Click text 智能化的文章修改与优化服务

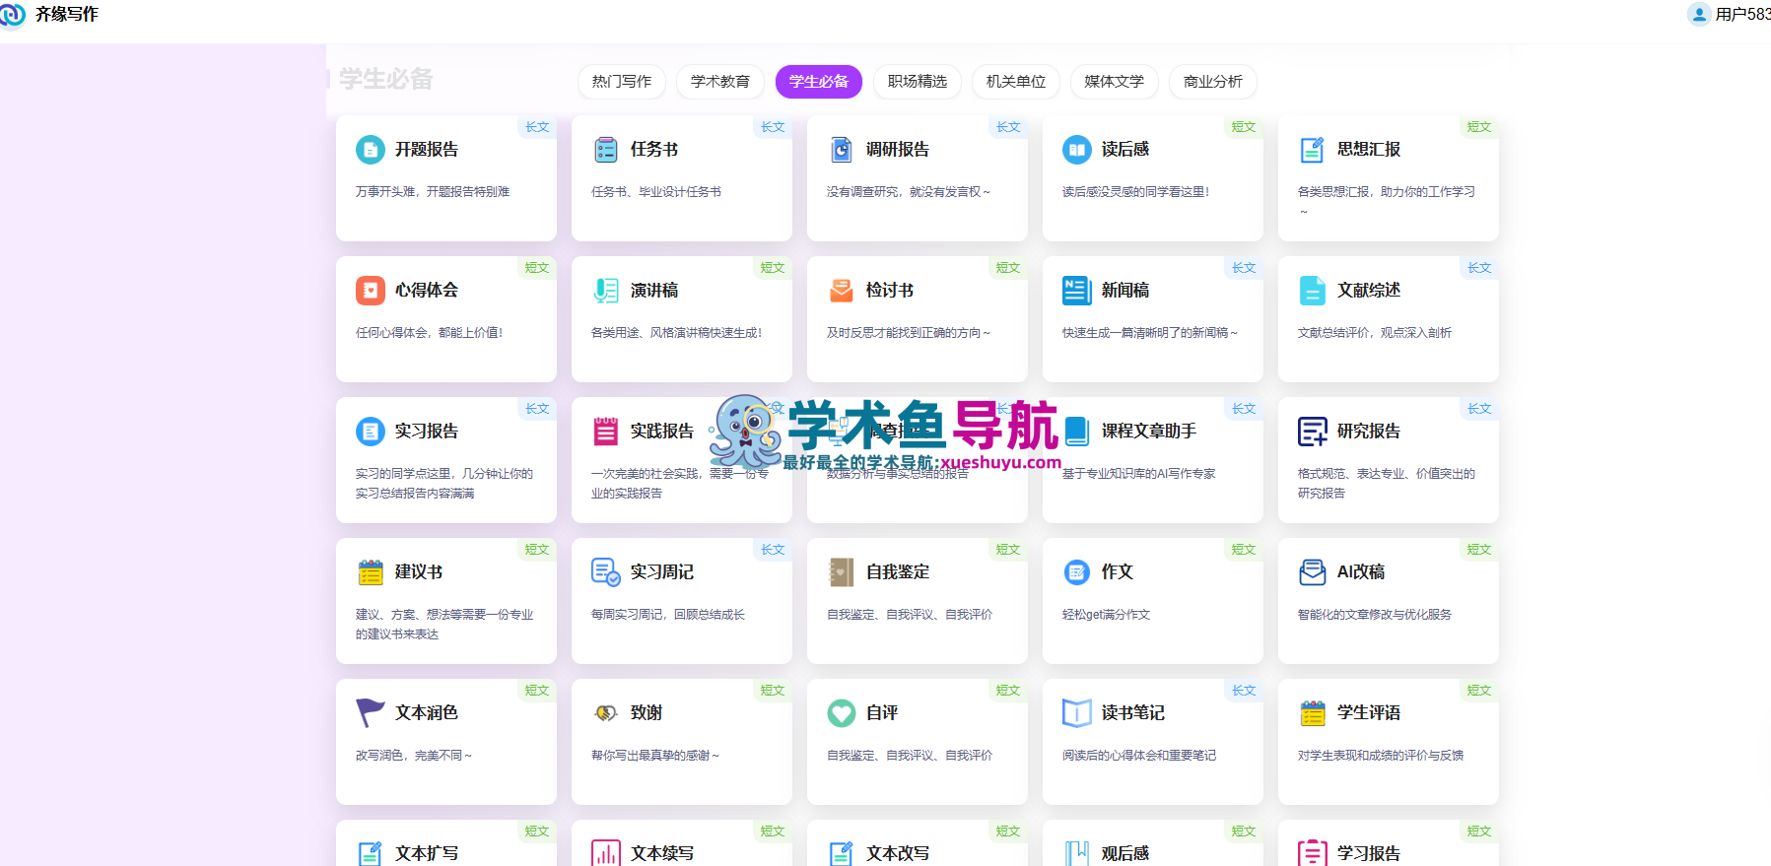click(1375, 615)
